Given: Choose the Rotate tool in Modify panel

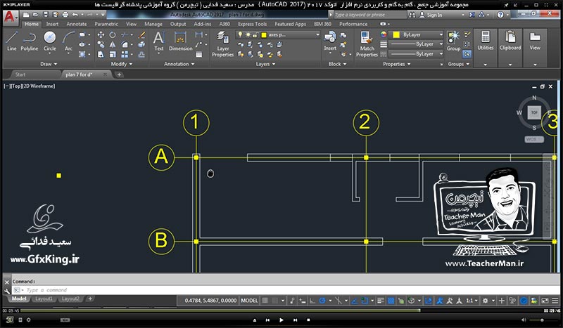Looking at the screenshot, I should 113,35.
